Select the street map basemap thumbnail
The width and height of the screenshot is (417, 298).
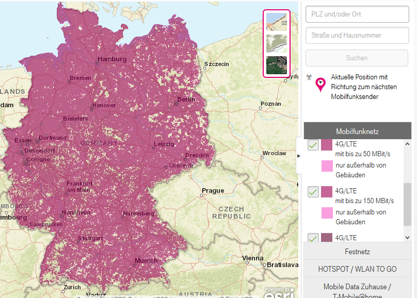point(277,22)
